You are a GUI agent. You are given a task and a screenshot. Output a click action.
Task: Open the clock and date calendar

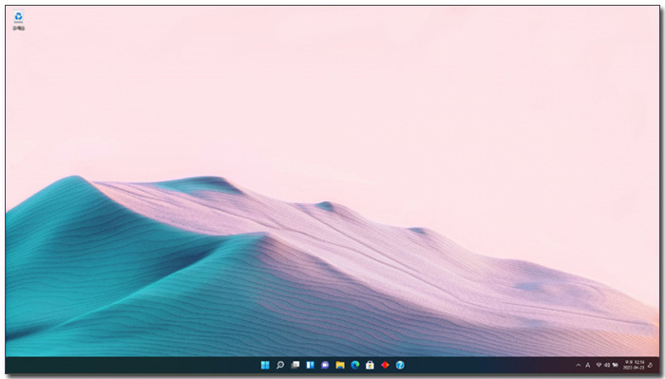point(634,365)
